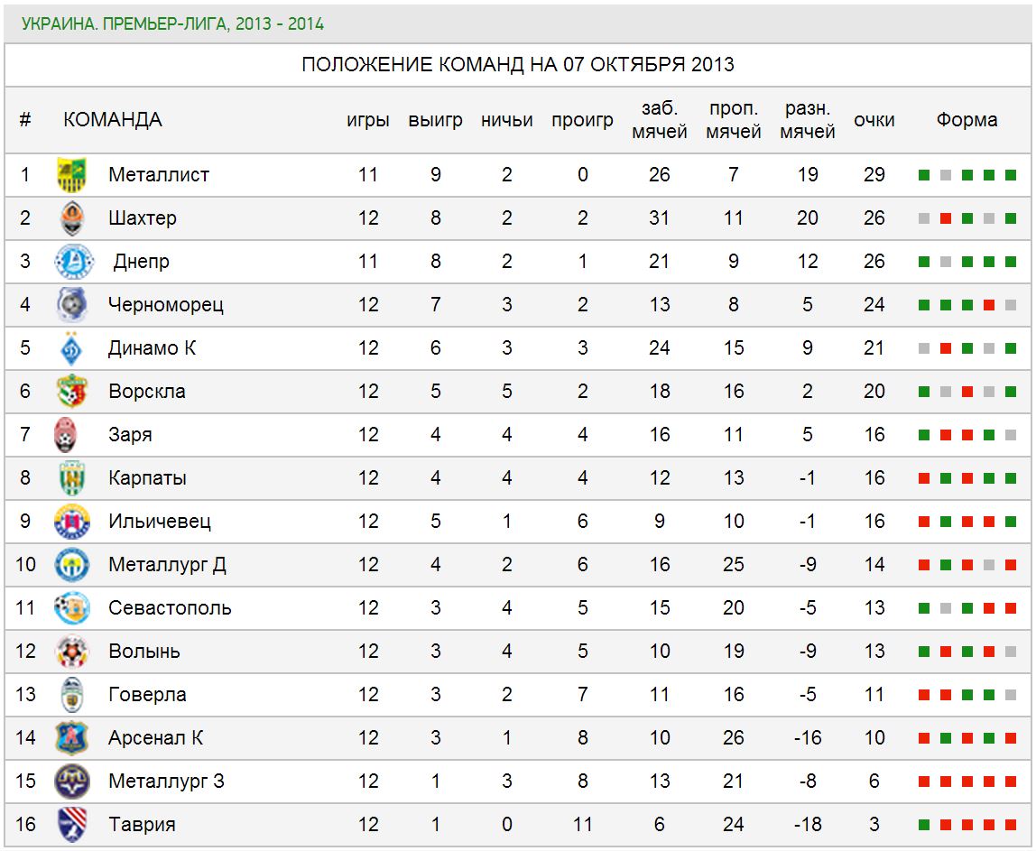This screenshot has height=851, width=1036.
Task: Click Металлист's first green form square
Action: coord(924,176)
